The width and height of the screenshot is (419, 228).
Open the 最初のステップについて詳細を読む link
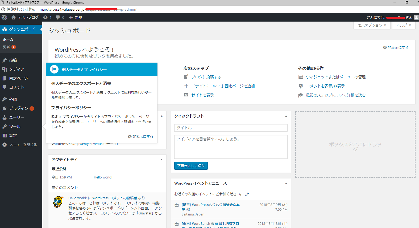(336, 95)
